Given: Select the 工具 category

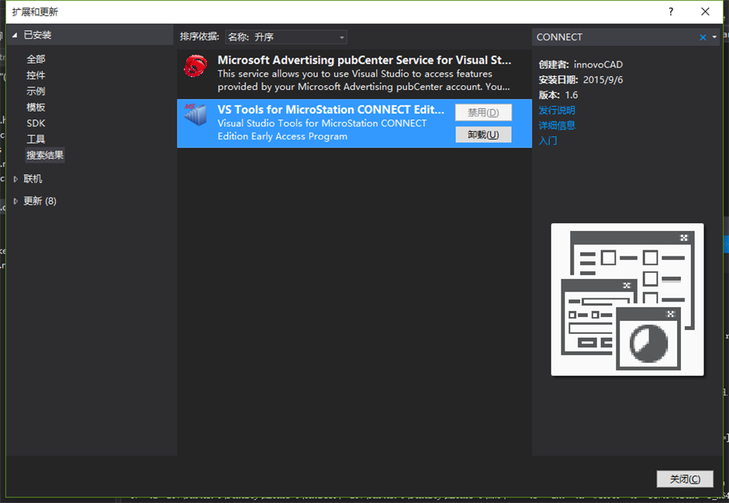Looking at the screenshot, I should pyautogui.click(x=36, y=139).
